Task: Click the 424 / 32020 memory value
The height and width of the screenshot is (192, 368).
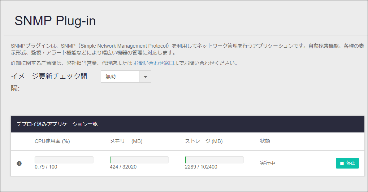Action: (123, 167)
